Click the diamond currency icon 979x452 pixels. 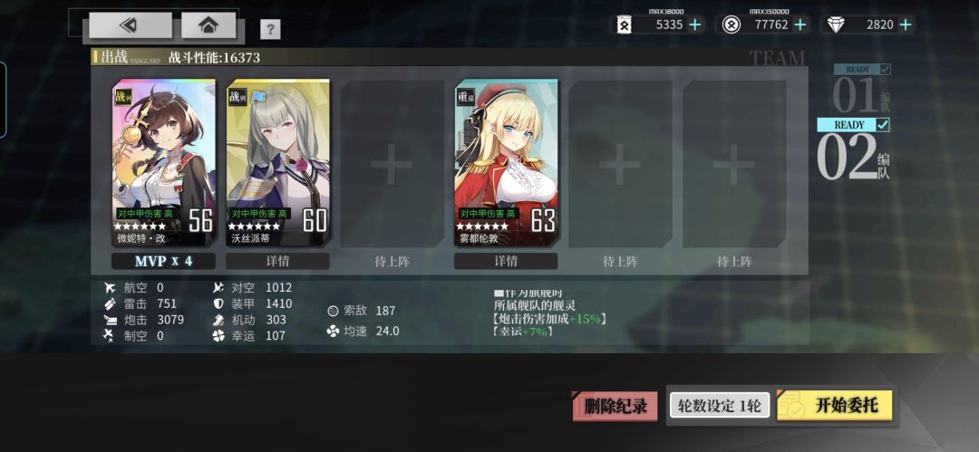(836, 25)
